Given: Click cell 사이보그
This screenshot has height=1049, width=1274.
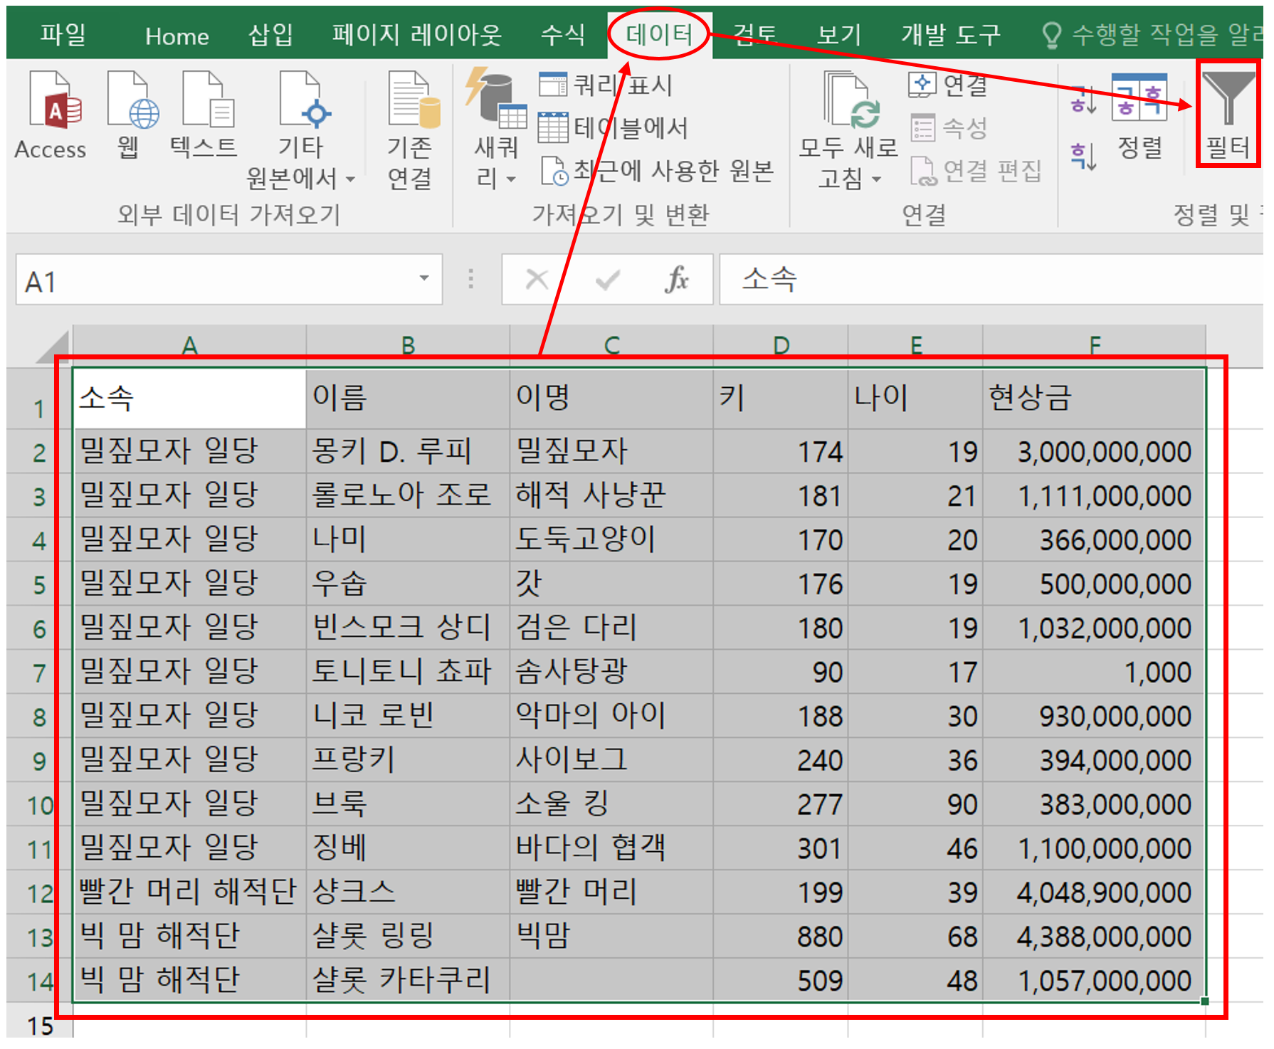Looking at the screenshot, I should click(x=611, y=761).
